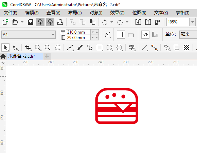Select the Transparency checkerboard tool

pos(186,47)
